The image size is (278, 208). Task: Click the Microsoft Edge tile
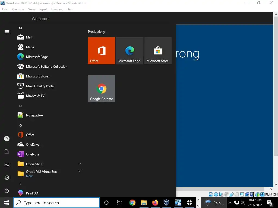pyautogui.click(x=129, y=51)
